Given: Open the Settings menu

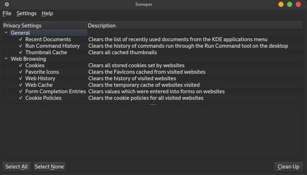Looking at the screenshot, I should click(26, 13).
